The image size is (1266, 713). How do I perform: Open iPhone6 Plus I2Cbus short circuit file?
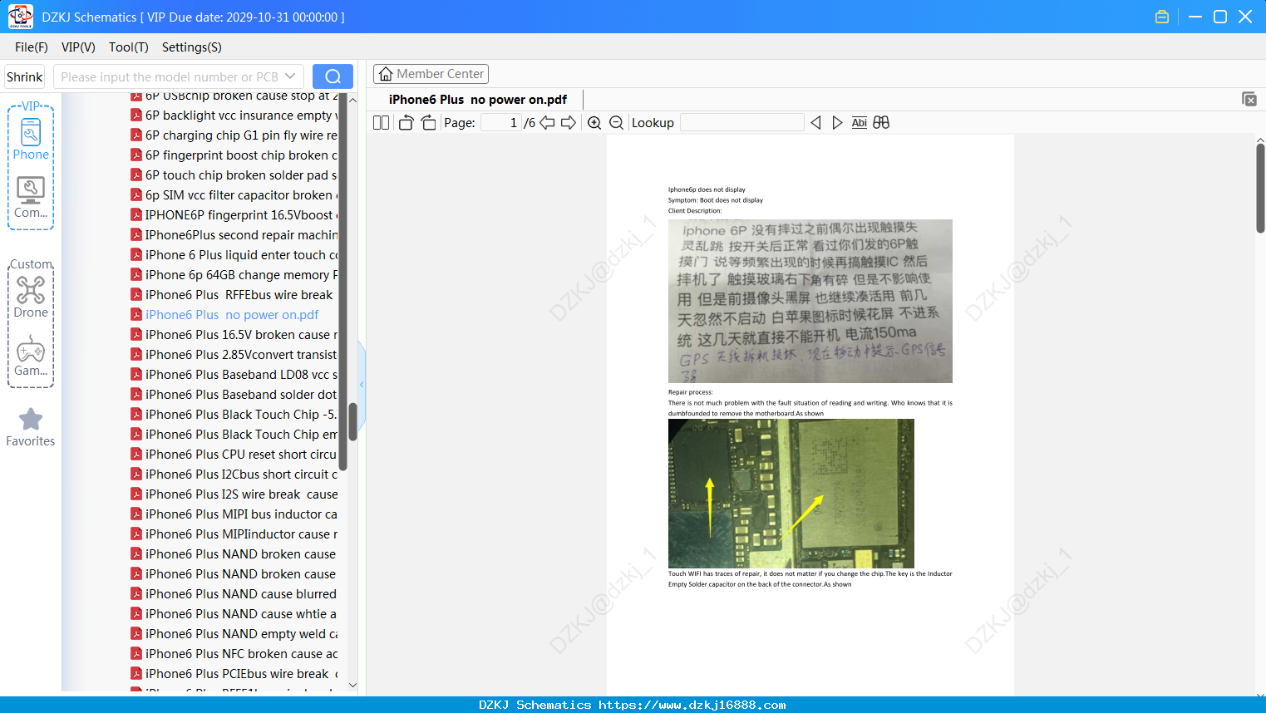pyautogui.click(x=241, y=475)
